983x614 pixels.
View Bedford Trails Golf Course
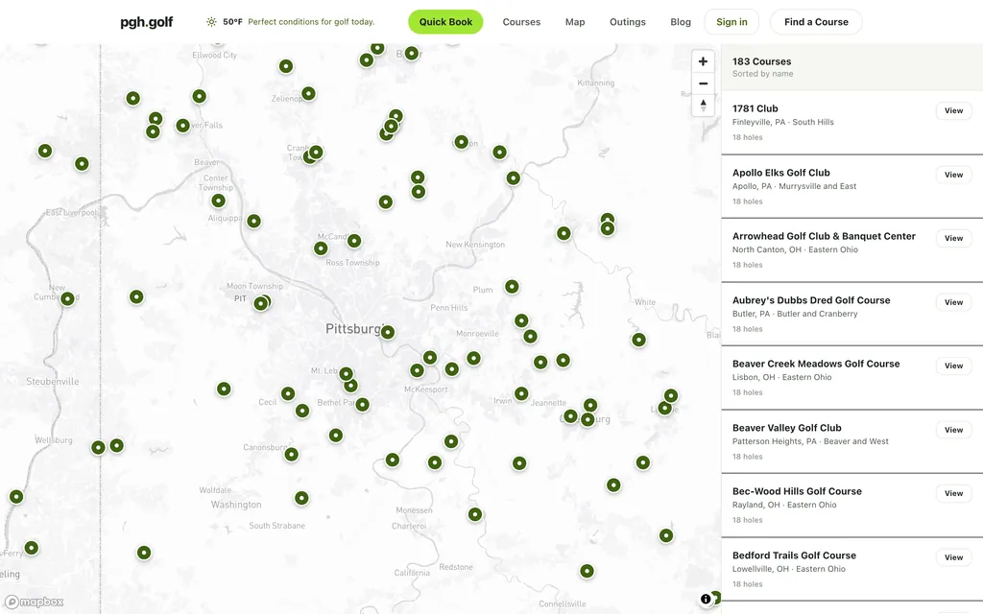953,557
